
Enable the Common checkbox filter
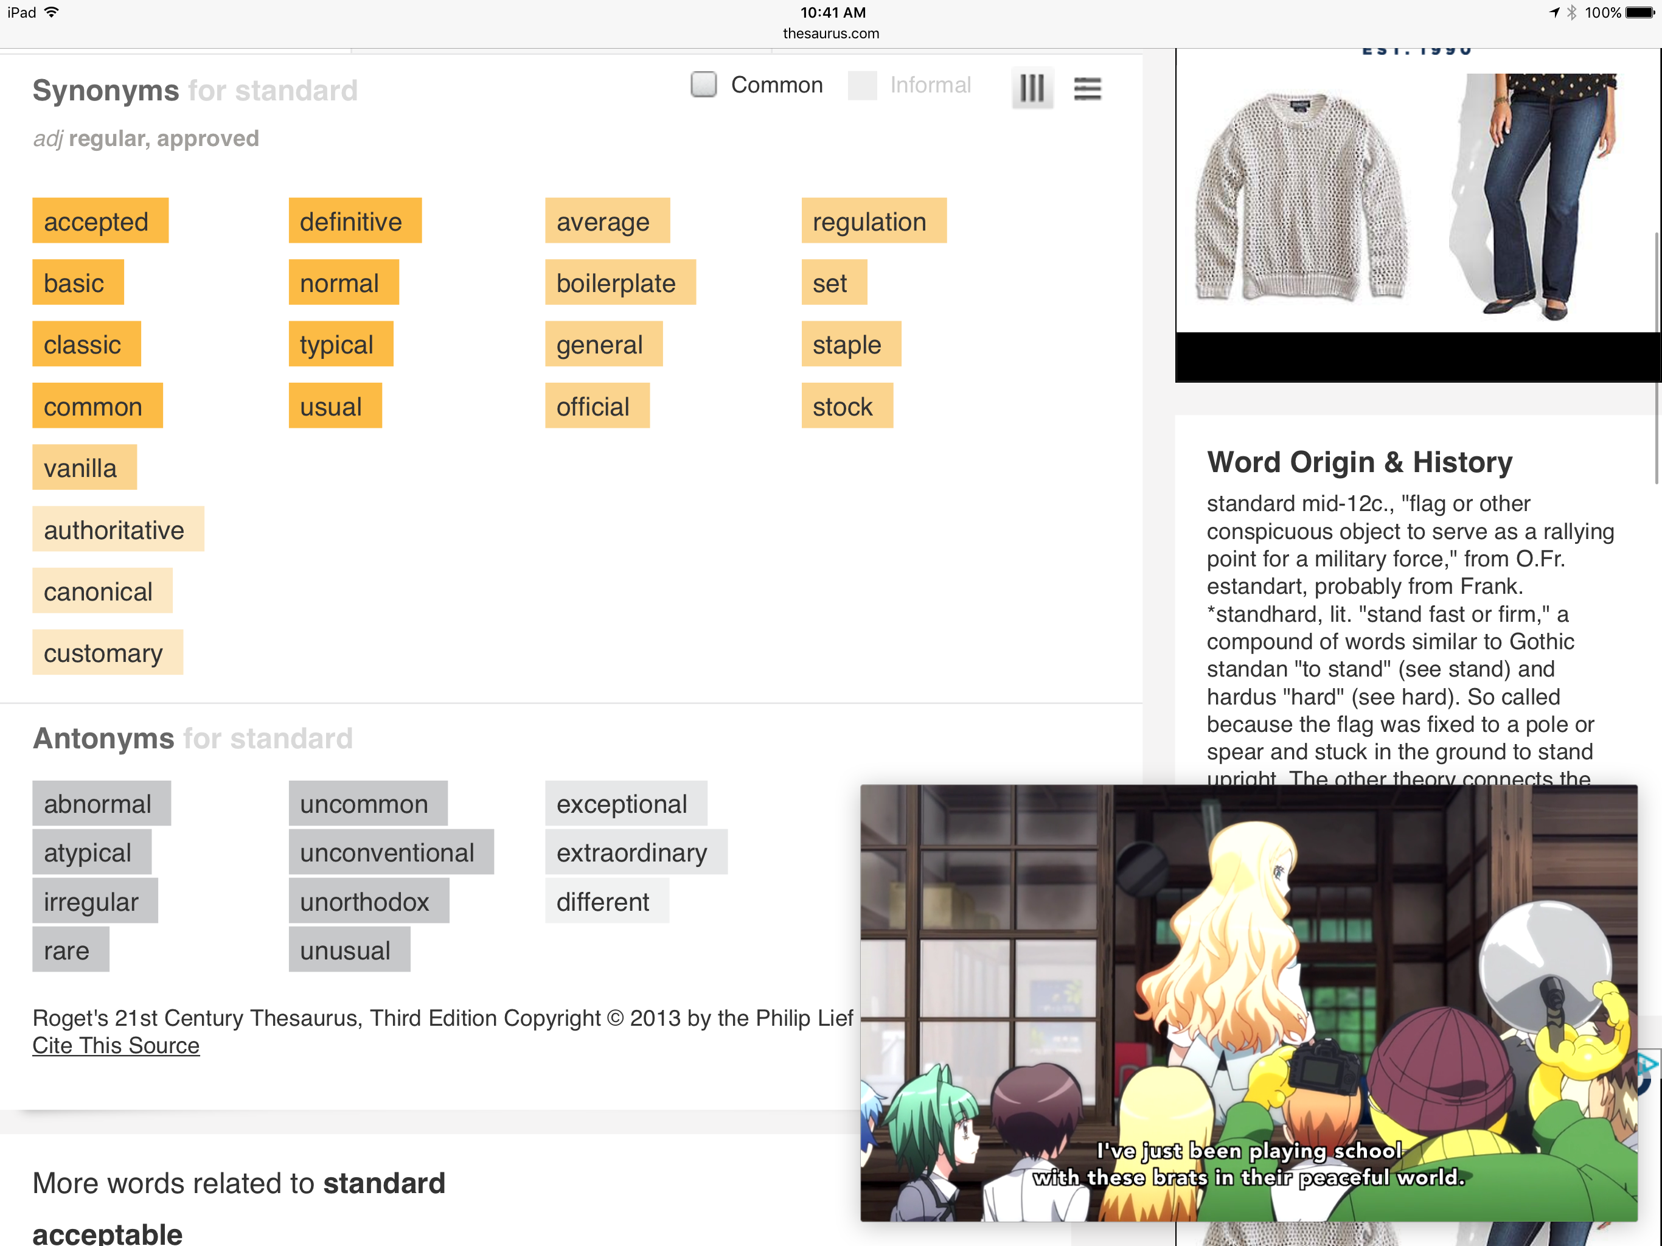click(x=703, y=84)
